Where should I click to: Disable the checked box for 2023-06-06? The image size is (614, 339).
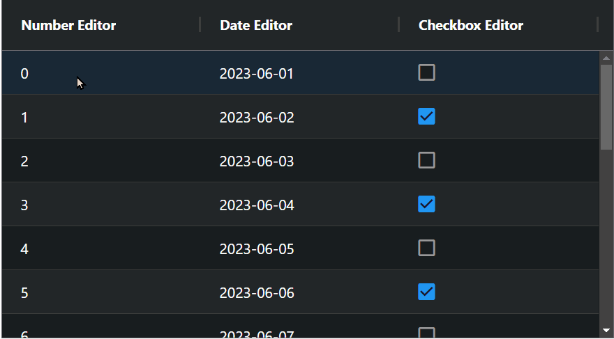pos(426,292)
